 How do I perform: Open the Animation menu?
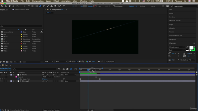coord(66,1)
